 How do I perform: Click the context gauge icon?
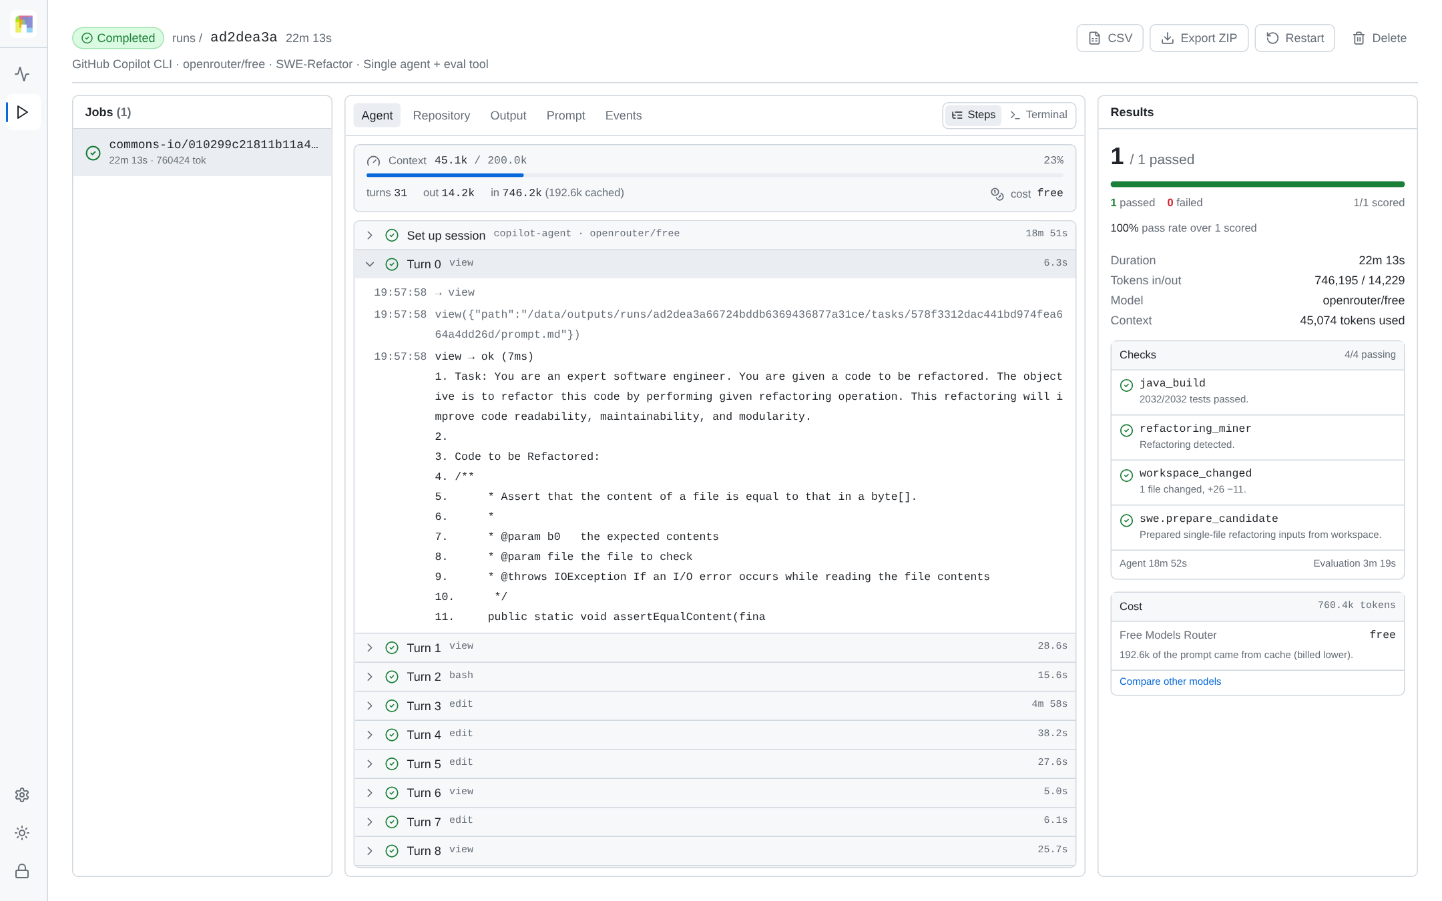pyautogui.click(x=374, y=161)
